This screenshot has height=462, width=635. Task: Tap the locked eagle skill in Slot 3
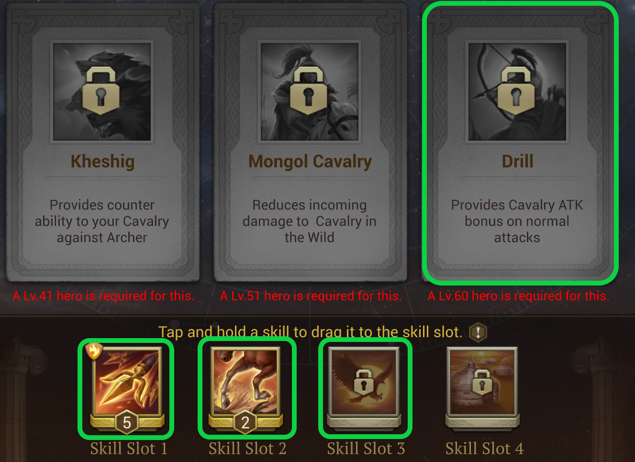click(x=364, y=382)
